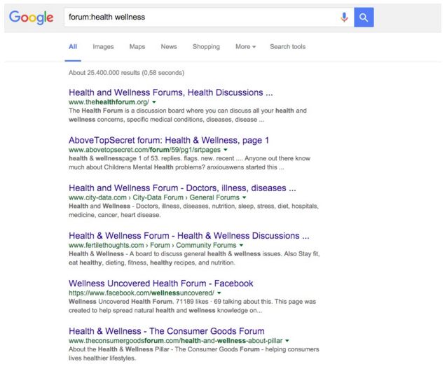Click the Google logo
The image size is (447, 378).
pos(32,17)
